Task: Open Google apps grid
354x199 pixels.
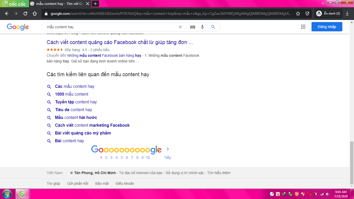Action: (303, 27)
